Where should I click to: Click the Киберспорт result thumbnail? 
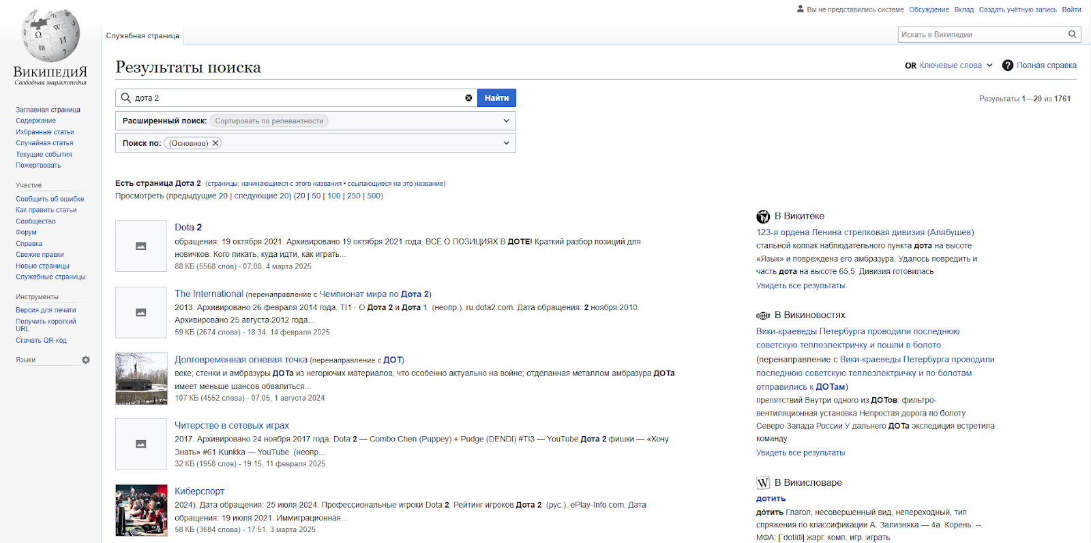click(141, 510)
